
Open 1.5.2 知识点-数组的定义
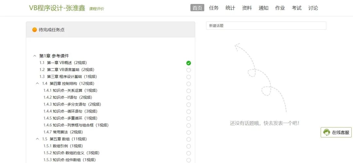click(72, 153)
